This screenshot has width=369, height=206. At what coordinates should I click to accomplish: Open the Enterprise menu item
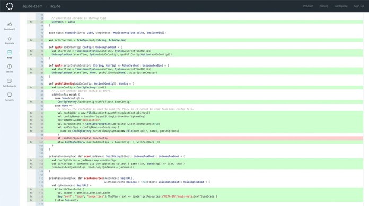[341, 6]
